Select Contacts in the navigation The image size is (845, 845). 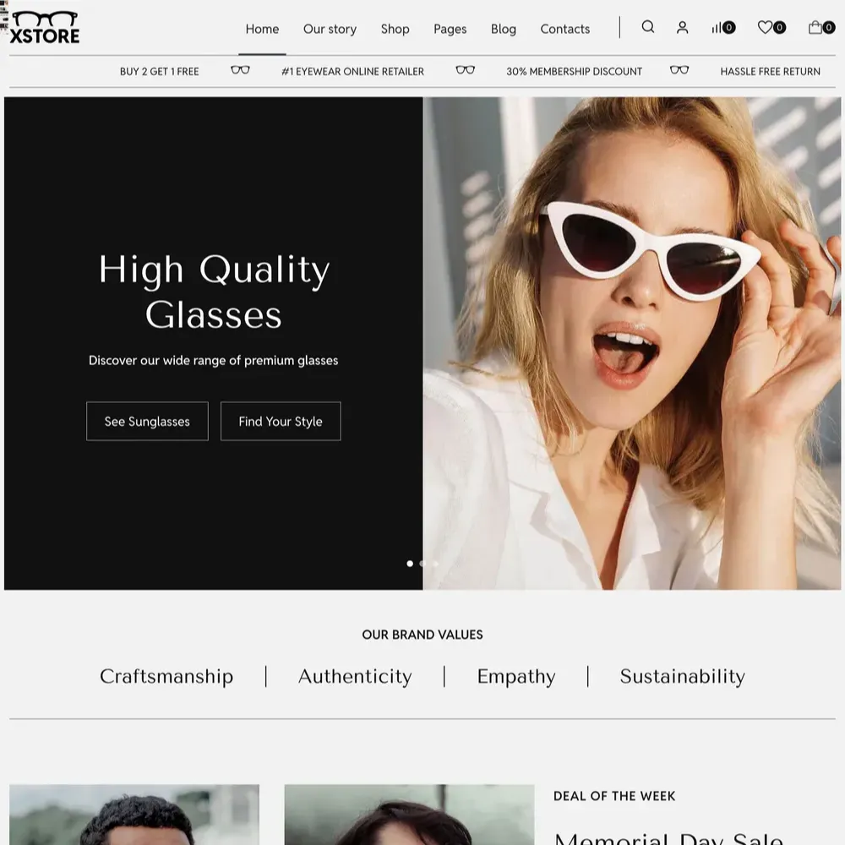point(564,29)
